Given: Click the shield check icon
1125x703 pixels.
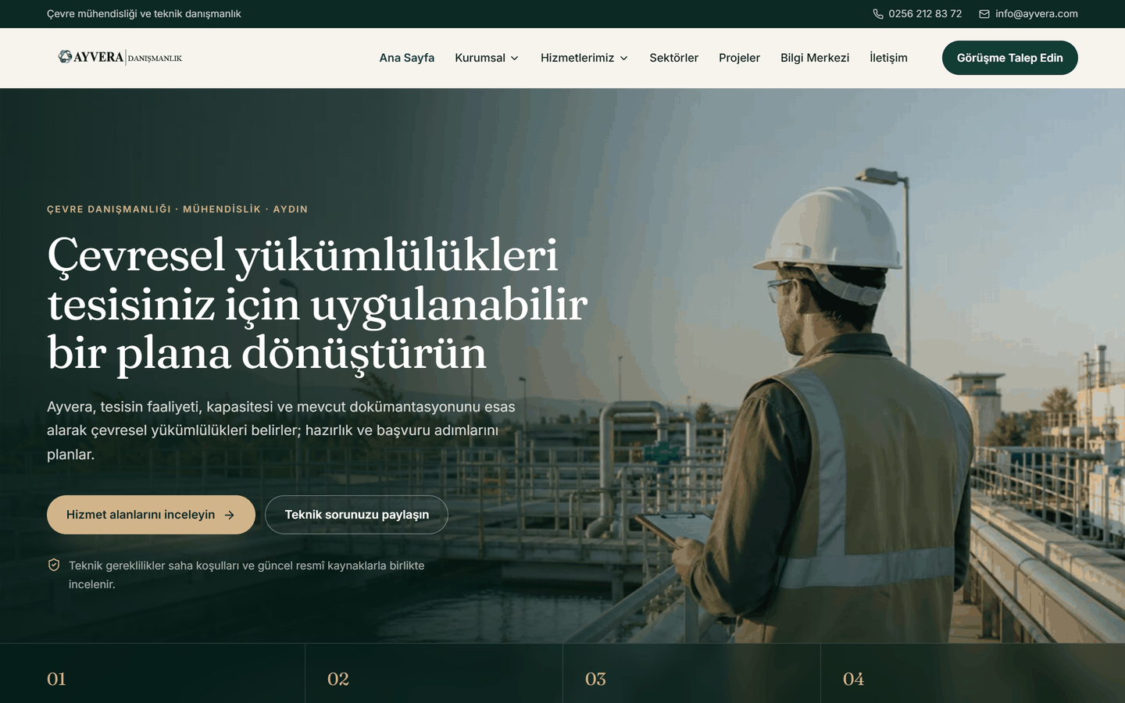Looking at the screenshot, I should 54,565.
